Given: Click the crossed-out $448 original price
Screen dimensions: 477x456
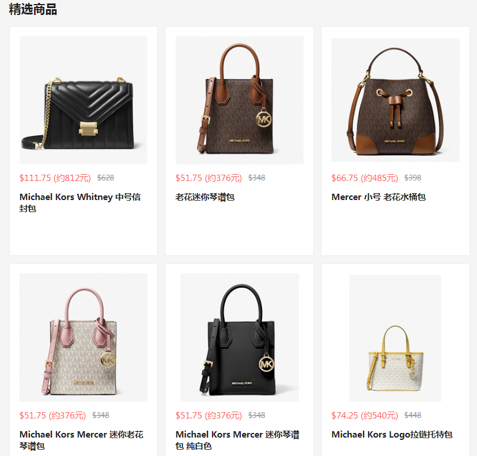Looking at the screenshot, I should pos(412,415).
